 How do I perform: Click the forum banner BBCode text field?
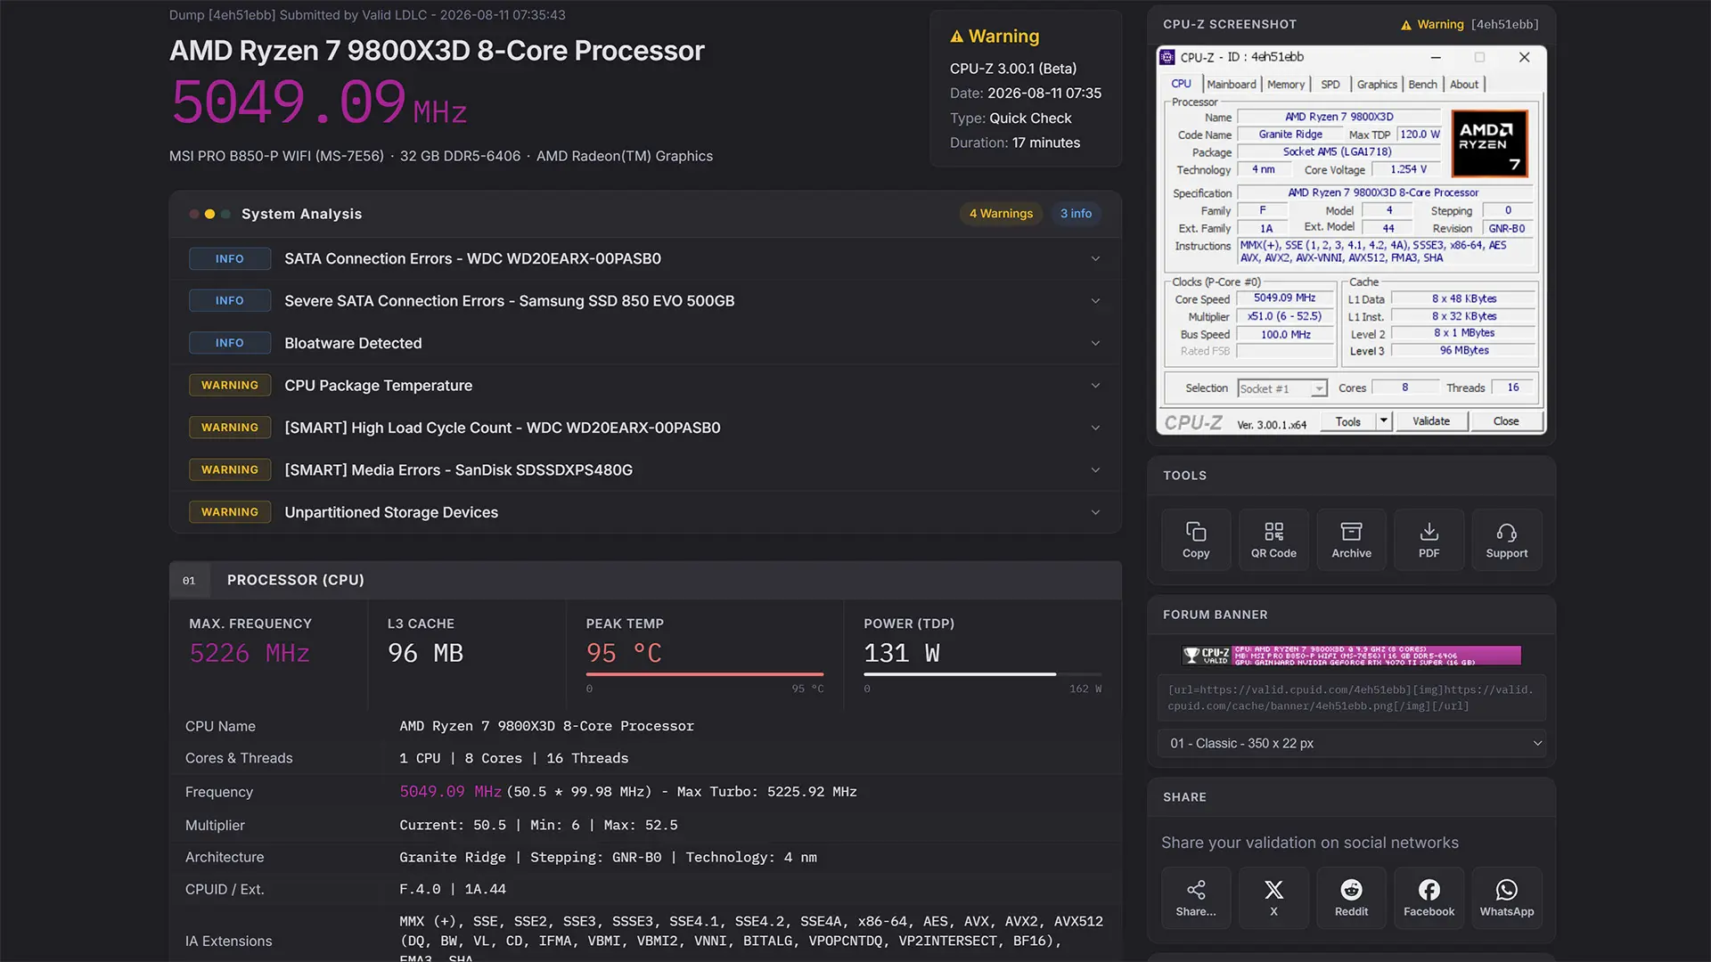[x=1351, y=698]
